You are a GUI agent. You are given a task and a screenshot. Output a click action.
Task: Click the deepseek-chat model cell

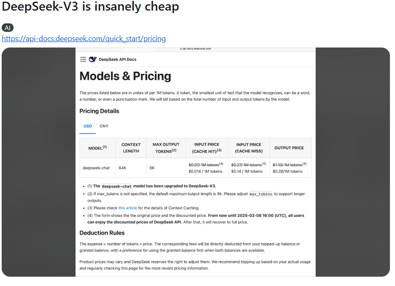pos(96,168)
